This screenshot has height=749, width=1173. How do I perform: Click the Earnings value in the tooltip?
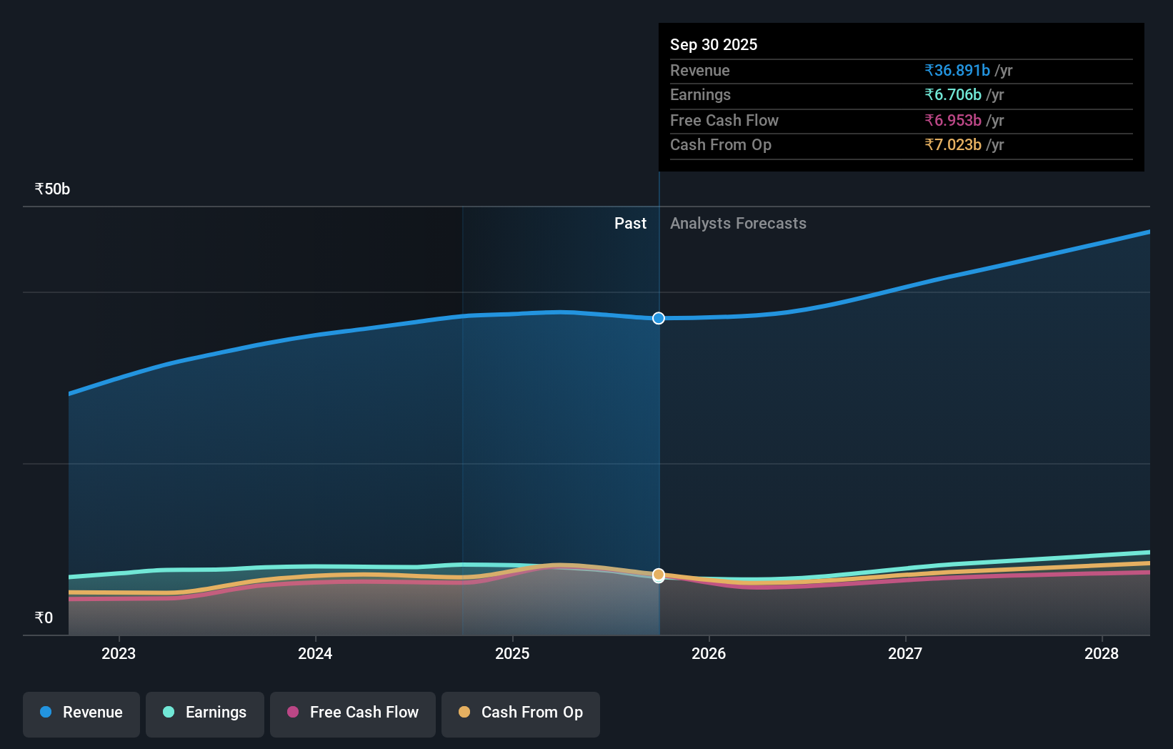point(954,94)
